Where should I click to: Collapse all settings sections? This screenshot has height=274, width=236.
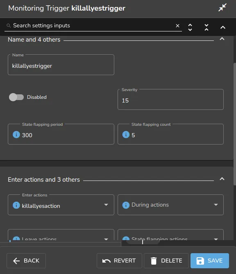point(206,27)
